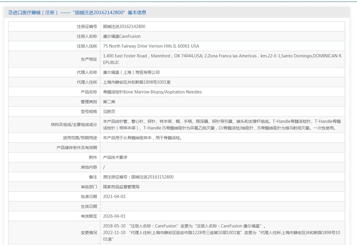Click the intended use text 本产品用于从骨髓抽吸样本
Viewport: 357px width, 245px height.
click(143, 138)
